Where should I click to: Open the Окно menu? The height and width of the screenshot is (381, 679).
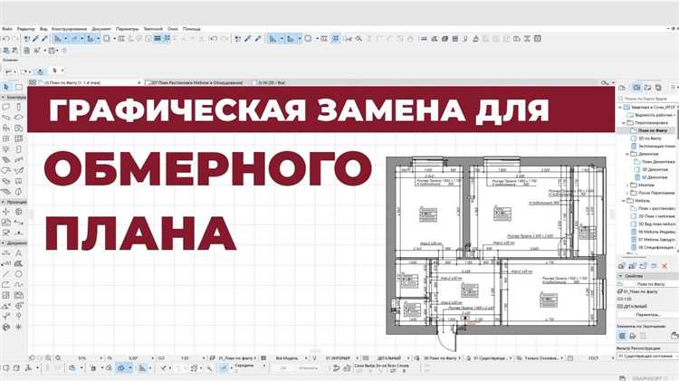pyautogui.click(x=173, y=29)
